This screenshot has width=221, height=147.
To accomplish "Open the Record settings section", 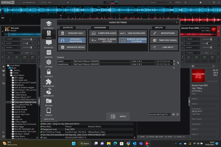I will (48, 102).
